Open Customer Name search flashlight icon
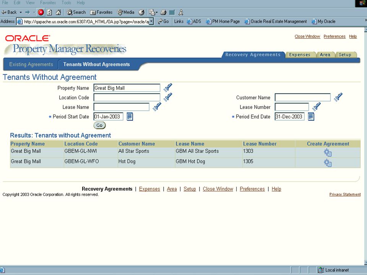Image resolution: width=367 pixels, height=275 pixels. 338,97
